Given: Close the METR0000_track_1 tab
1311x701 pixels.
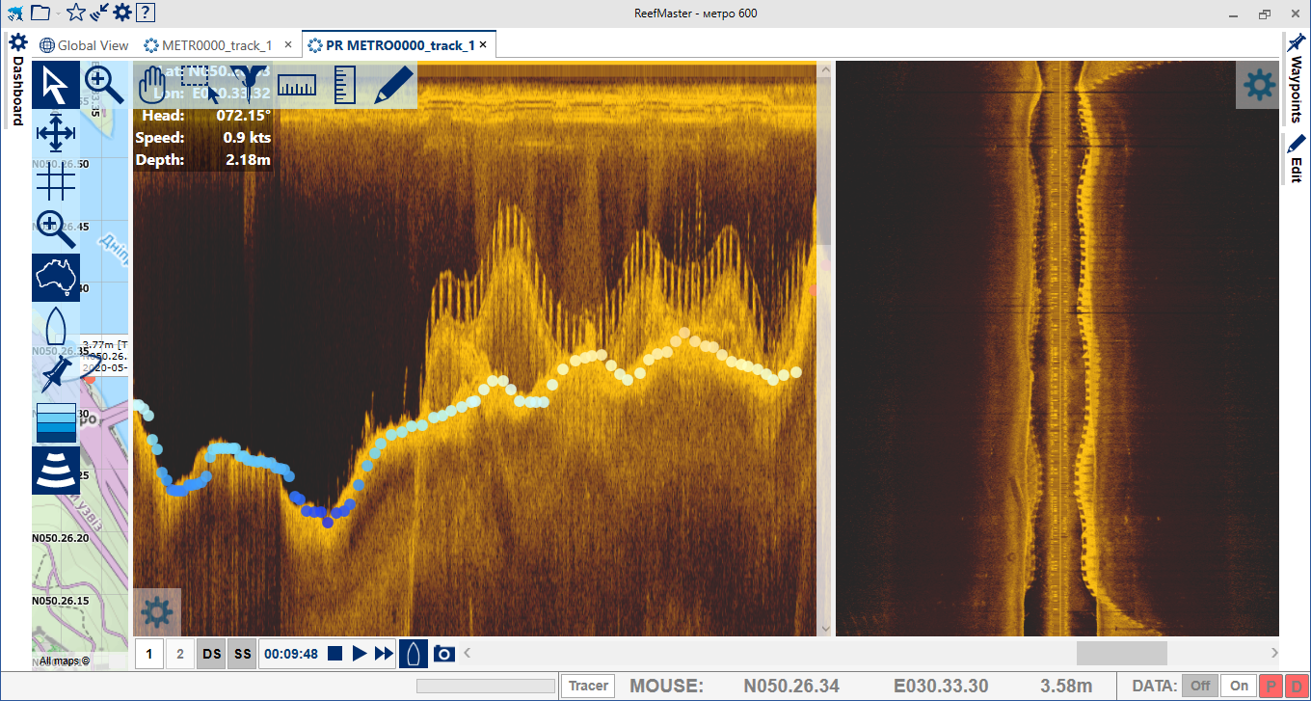Looking at the screenshot, I should pos(287,45).
